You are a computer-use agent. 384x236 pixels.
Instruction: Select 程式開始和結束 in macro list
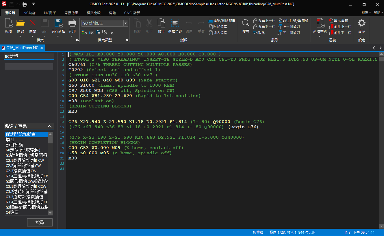(x=27, y=134)
